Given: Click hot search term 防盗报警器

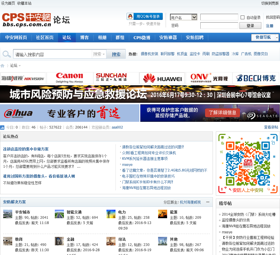Looking at the screenshot, I should (x=220, y=54).
